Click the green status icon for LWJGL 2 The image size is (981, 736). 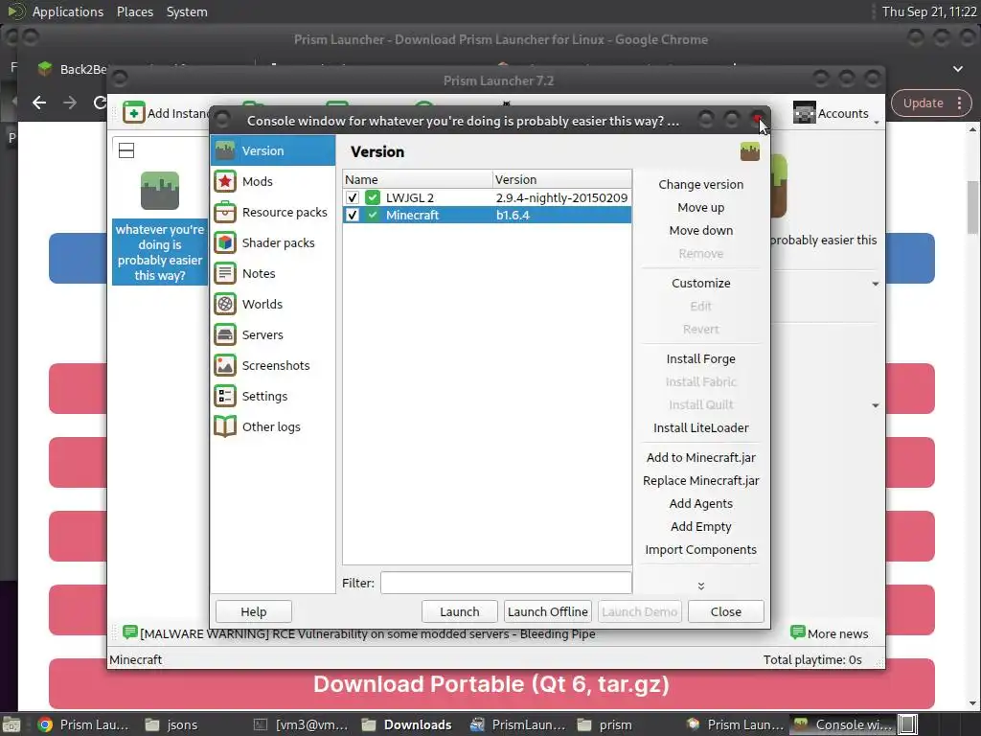point(373,197)
